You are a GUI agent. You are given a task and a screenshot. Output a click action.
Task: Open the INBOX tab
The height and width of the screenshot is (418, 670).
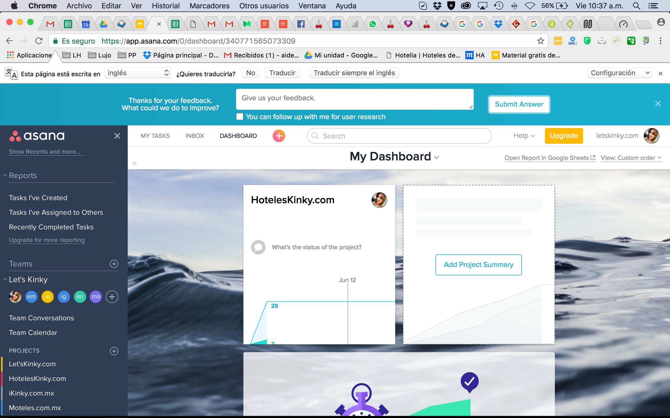tap(195, 136)
